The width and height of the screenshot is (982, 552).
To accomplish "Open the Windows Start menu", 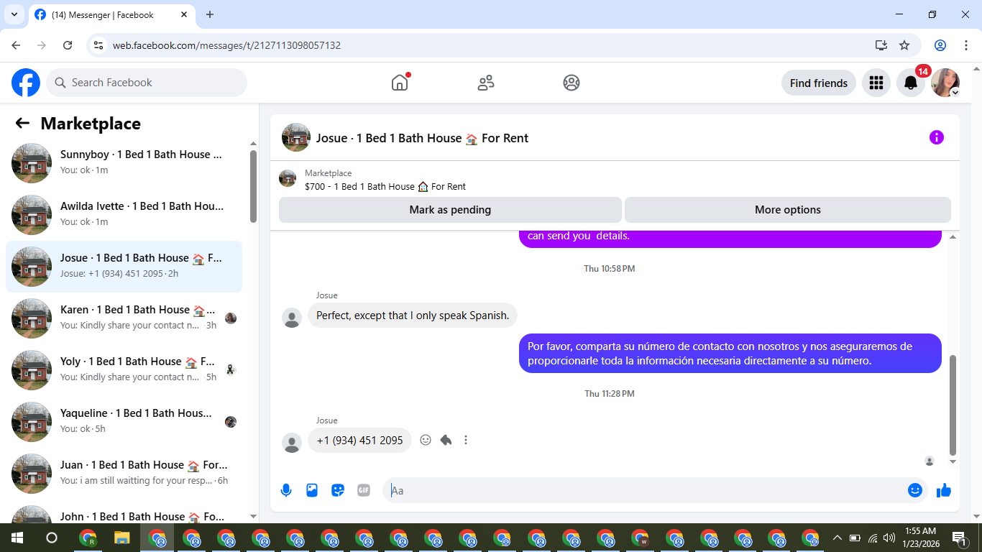I will pyautogui.click(x=17, y=538).
